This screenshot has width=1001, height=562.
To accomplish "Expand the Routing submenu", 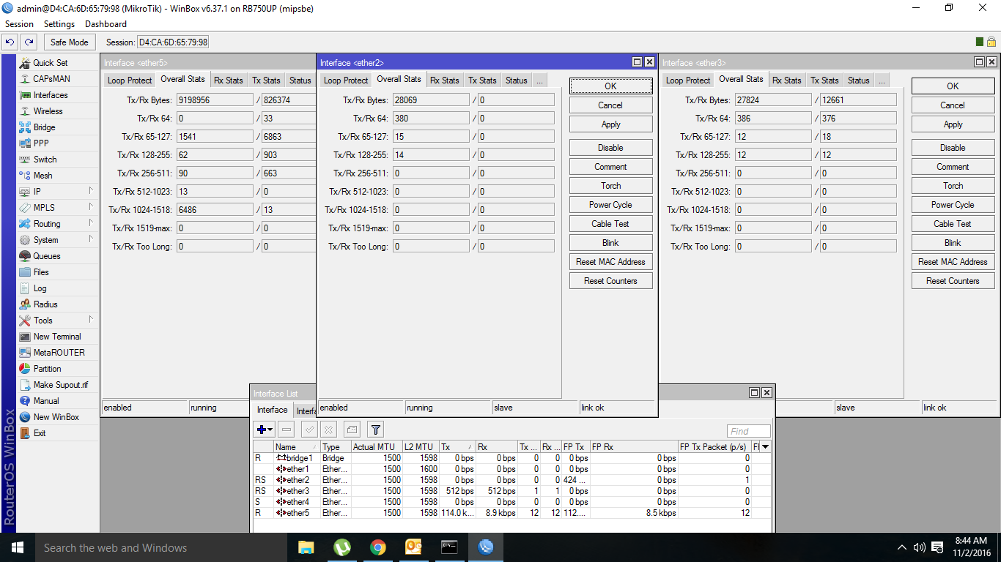I will [92, 223].
